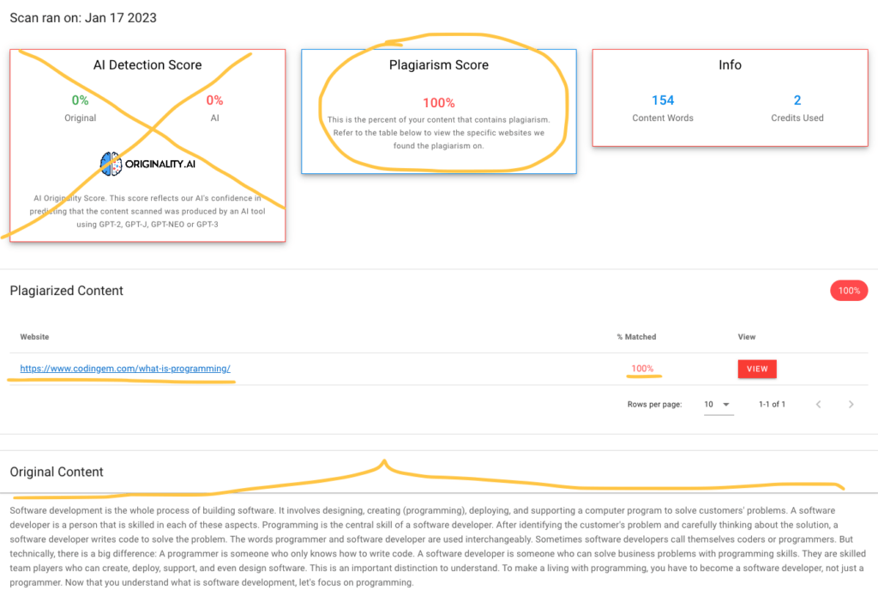Click the Plagiarized Content section heading

coord(67,291)
